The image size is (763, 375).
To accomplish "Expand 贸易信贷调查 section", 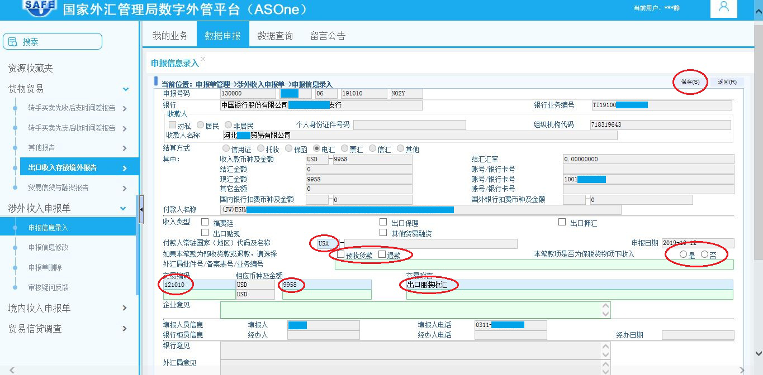I will pyautogui.click(x=124, y=329).
